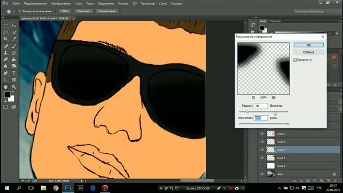Click the delete layer trash icon
Screen dimensions: 343x193
[335, 181]
